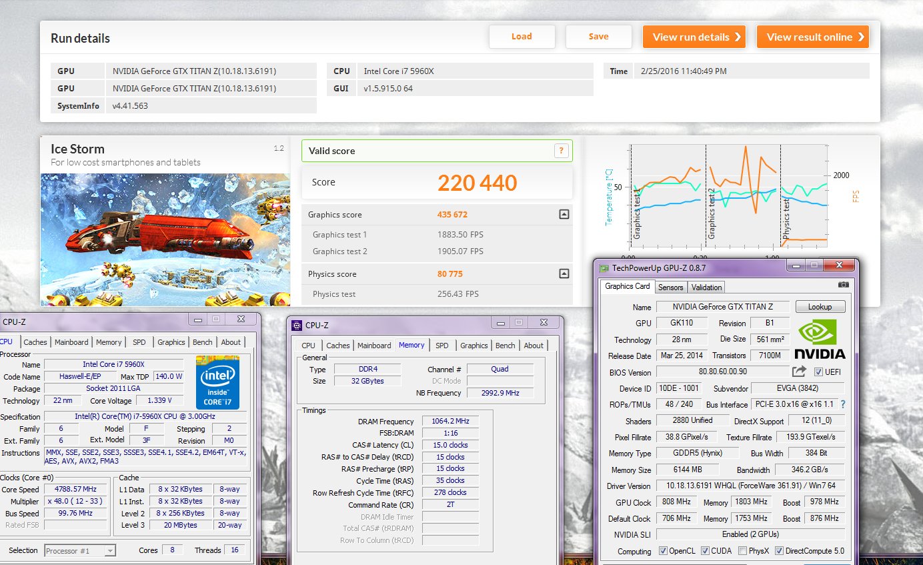
Task: Click the Graphics score value 435 672
Action: 452,215
